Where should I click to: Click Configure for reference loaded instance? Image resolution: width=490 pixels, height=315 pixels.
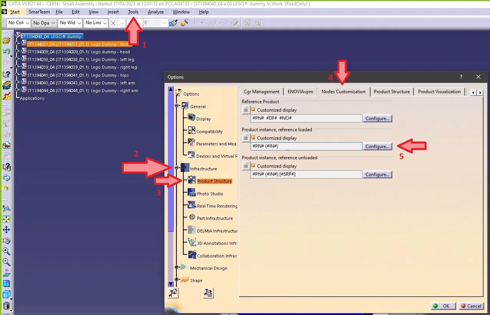(377, 147)
